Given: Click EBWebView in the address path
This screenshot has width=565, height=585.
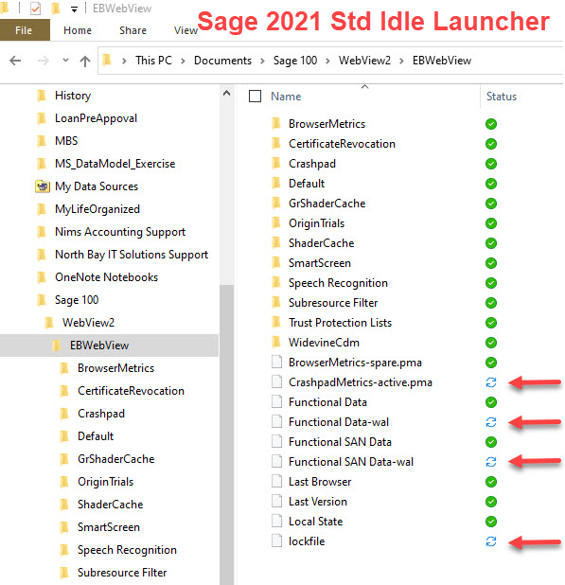Looking at the screenshot, I should pyautogui.click(x=442, y=61).
